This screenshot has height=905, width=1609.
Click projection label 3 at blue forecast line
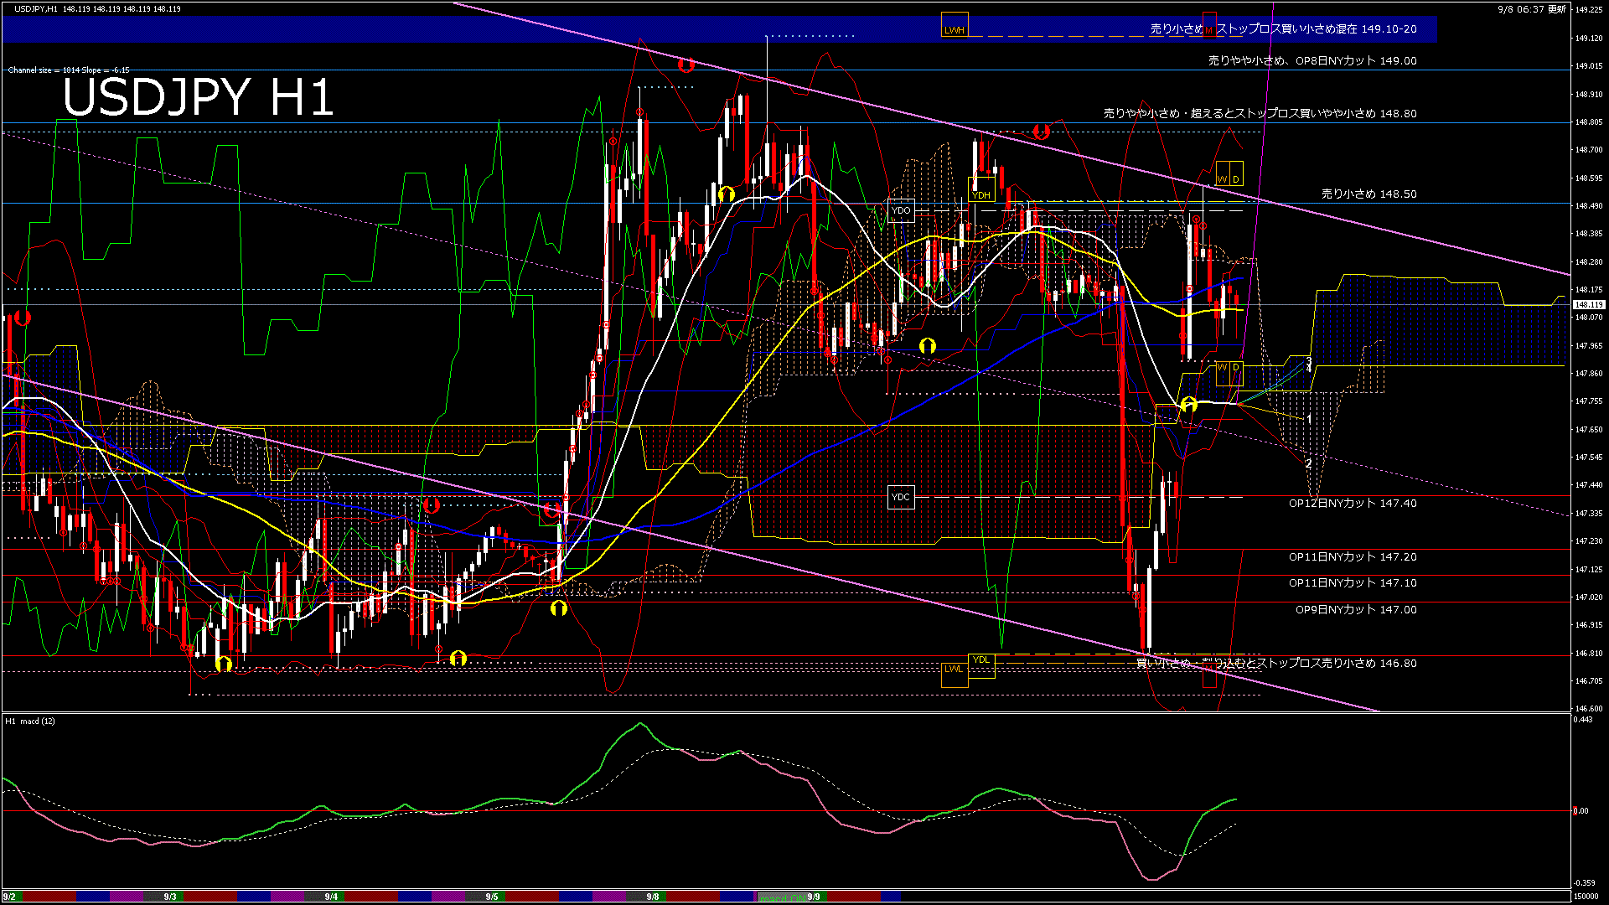click(1309, 362)
